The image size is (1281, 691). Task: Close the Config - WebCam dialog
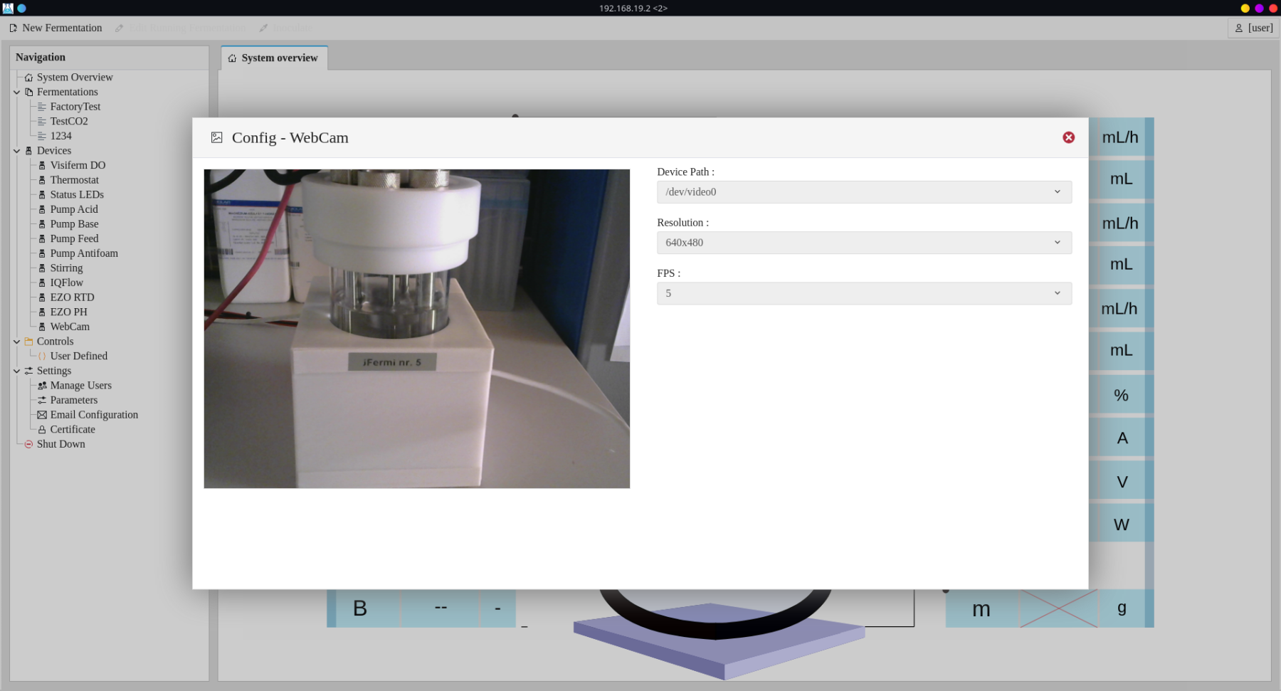point(1068,137)
